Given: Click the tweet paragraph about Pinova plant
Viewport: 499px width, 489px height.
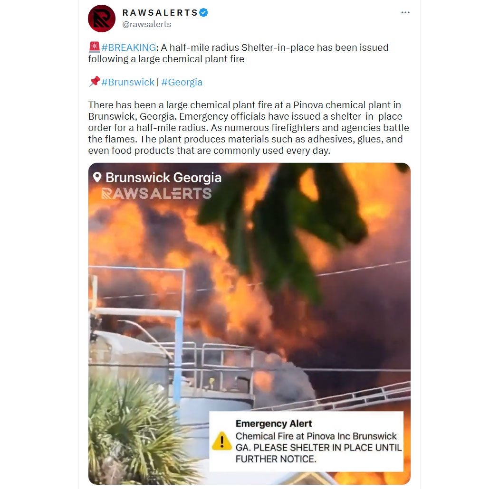Looking at the screenshot, I should click(249, 128).
